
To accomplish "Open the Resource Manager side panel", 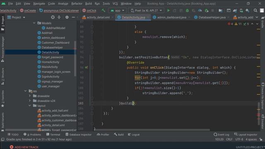I will pyautogui.click(x=2, y=49).
